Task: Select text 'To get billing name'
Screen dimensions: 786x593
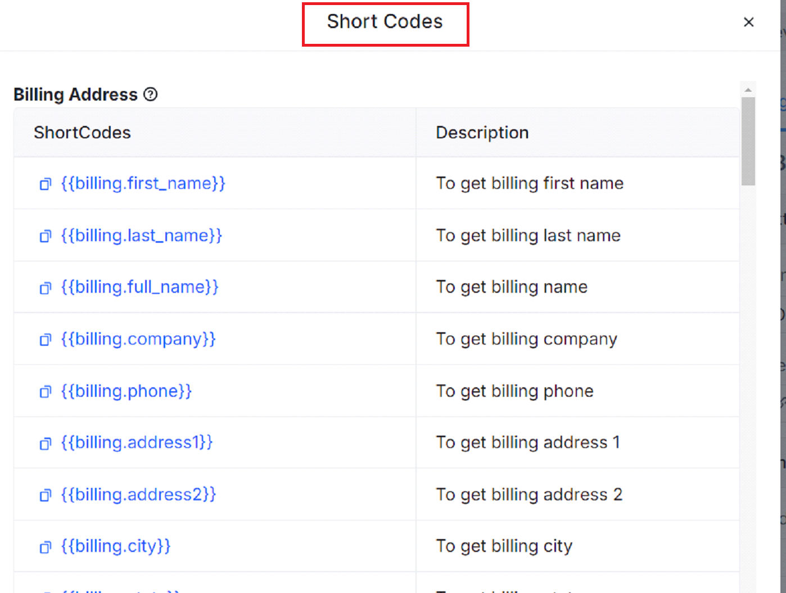Action: (x=512, y=287)
